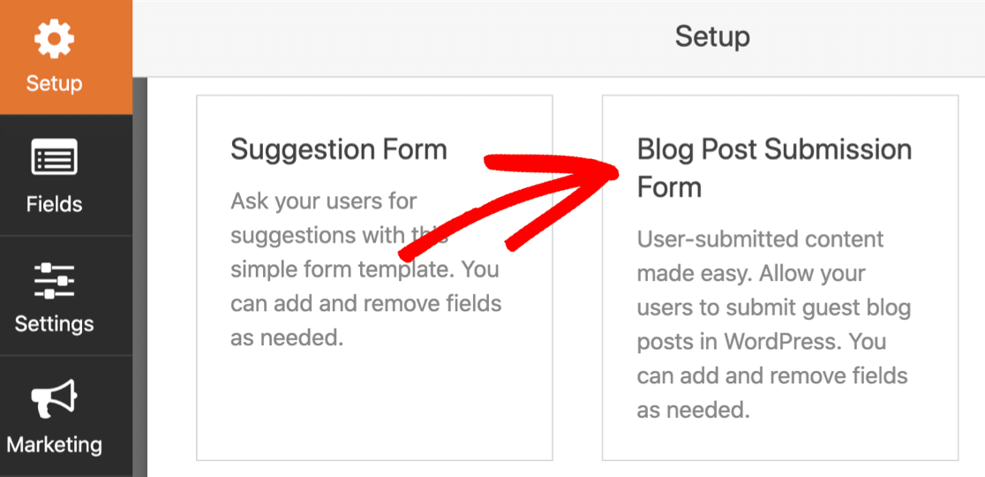Click the "Setup" label in sidebar

click(x=54, y=83)
